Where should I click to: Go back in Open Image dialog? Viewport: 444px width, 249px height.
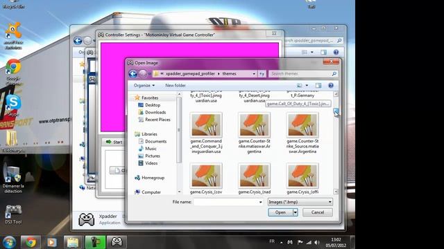pos(133,74)
